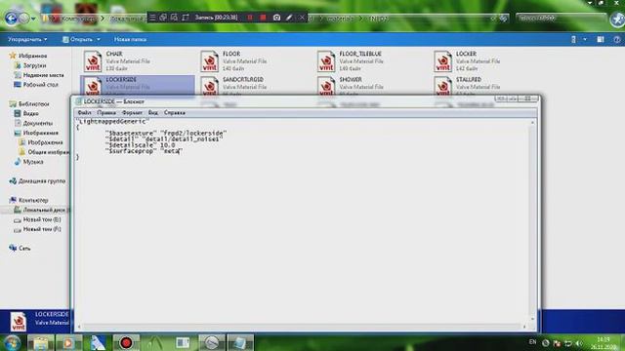Change view with the views icon
The height and width of the screenshot is (351, 625).
(x=573, y=39)
